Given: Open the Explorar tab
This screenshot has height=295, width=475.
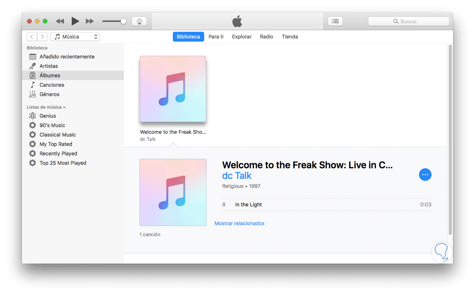Looking at the screenshot, I should [242, 36].
